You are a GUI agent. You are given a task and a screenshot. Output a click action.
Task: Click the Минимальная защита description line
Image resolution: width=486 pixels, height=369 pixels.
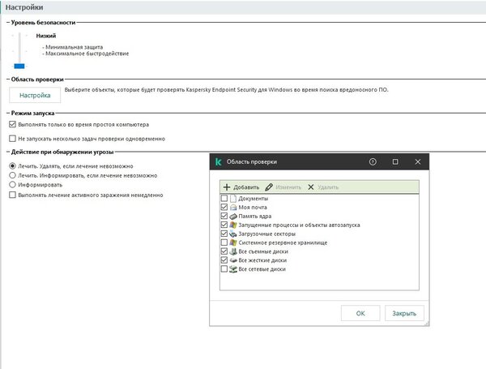coord(73,47)
